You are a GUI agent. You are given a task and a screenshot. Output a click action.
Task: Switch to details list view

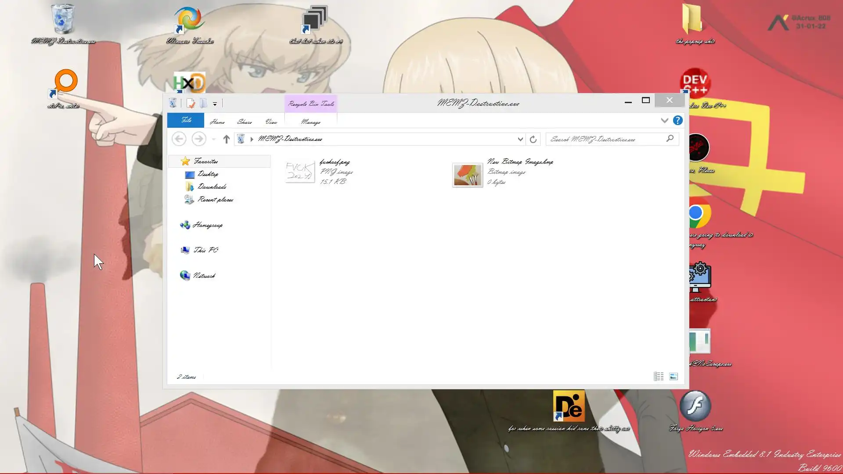[659, 377]
